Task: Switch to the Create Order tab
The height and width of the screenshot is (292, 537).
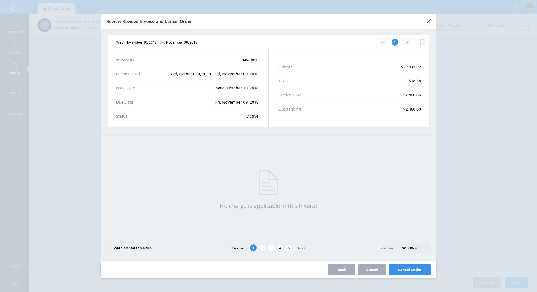Action: (56, 8)
